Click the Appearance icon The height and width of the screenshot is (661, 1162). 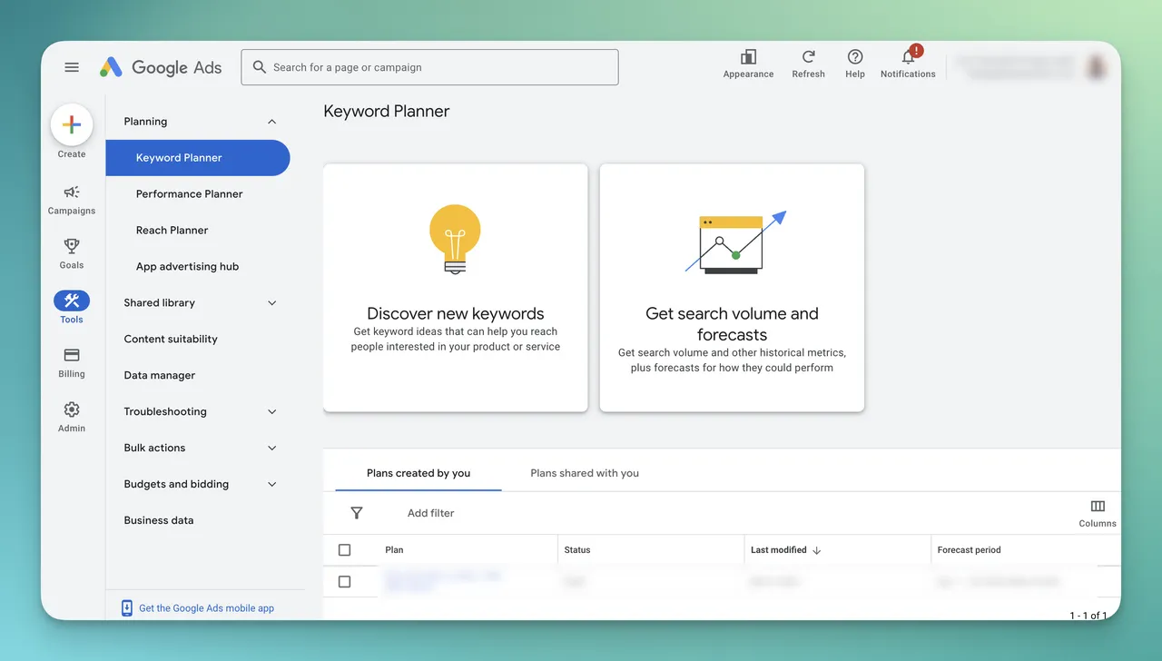coord(748,57)
